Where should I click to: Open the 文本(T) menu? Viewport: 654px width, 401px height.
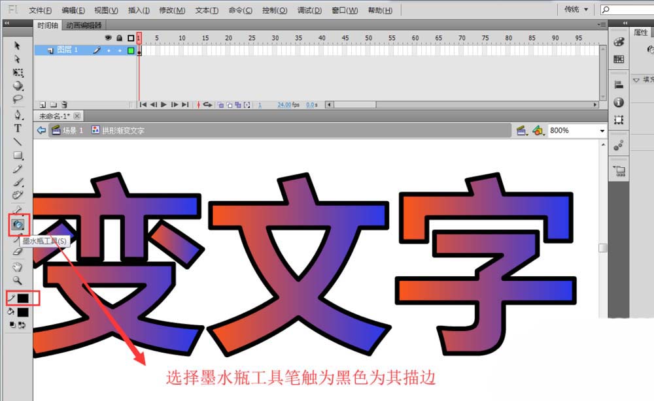click(207, 10)
